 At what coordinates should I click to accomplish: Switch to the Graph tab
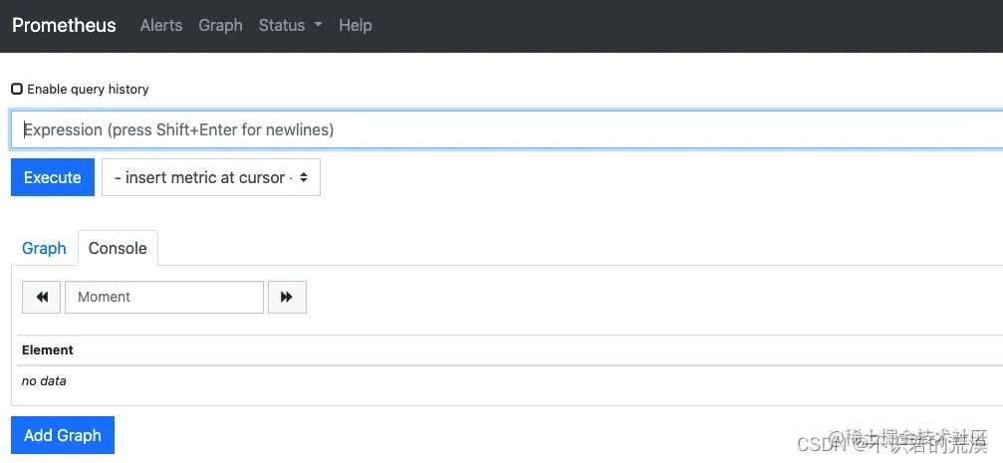(44, 248)
